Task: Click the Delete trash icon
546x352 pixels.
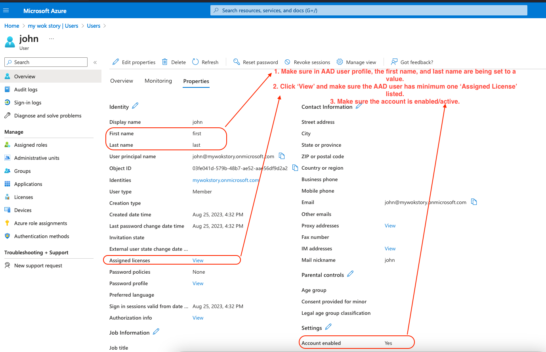Action: click(x=165, y=62)
